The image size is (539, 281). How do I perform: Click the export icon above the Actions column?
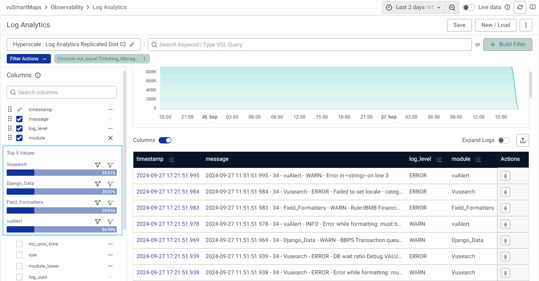(x=522, y=140)
